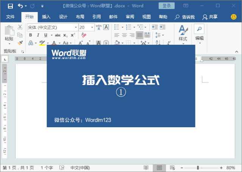Click the phonetic guide wén icon
Viewport: 242px width, 172px height.
coord(99,27)
